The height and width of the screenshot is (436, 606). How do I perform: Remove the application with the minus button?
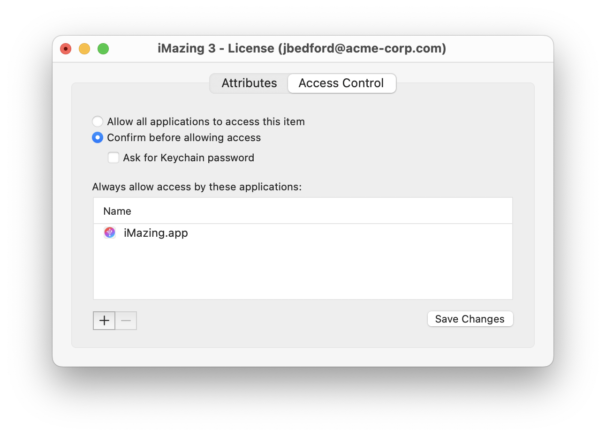pos(126,321)
